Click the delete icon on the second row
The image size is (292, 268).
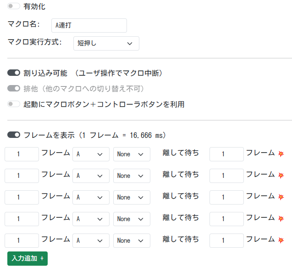(x=281, y=175)
